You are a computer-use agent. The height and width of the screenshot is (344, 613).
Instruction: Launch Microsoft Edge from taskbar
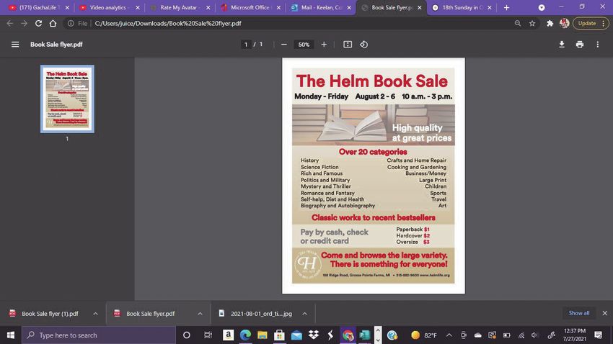(245, 335)
